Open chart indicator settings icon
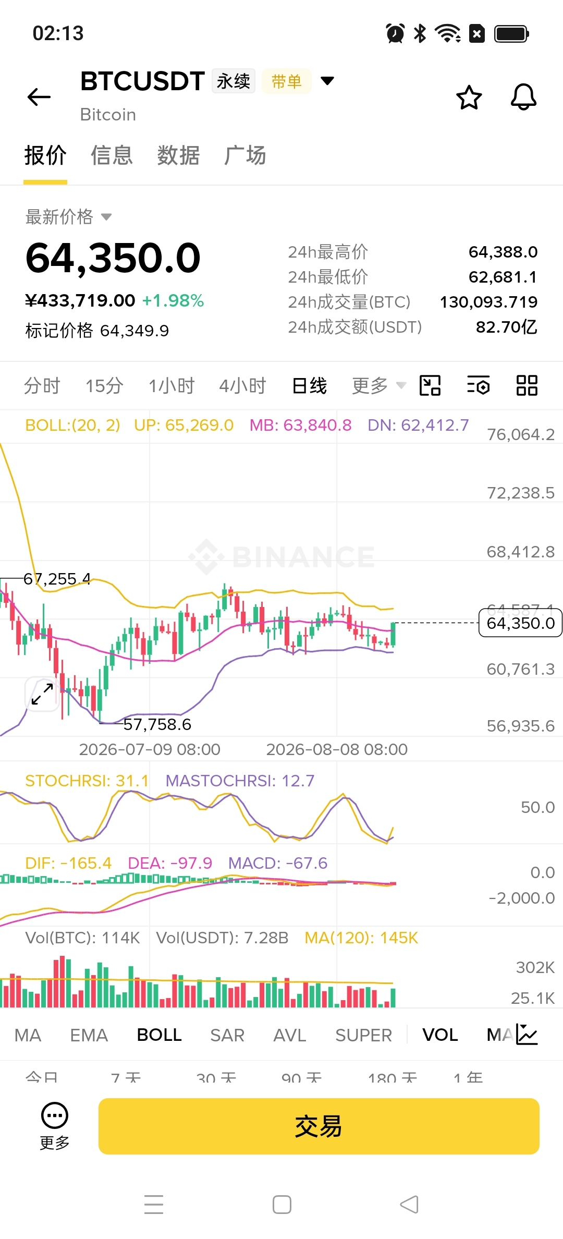Viewport: 563px width, 1239px height. (x=478, y=386)
